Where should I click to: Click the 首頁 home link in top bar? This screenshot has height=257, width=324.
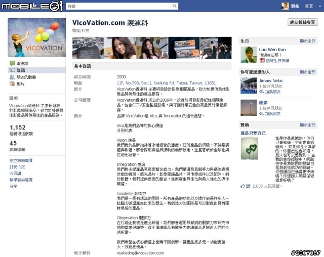click(309, 6)
